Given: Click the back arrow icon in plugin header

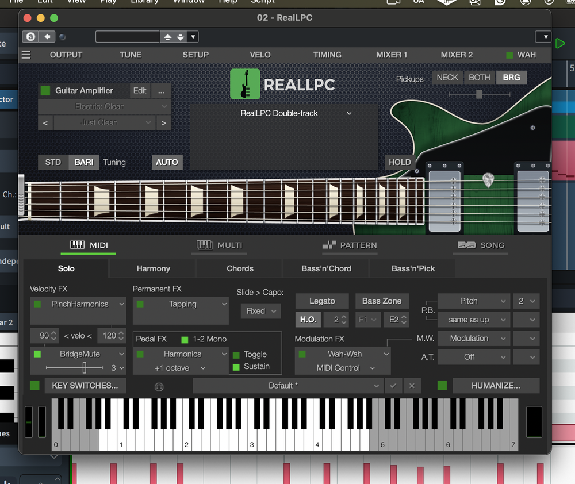Looking at the screenshot, I should (x=47, y=37).
